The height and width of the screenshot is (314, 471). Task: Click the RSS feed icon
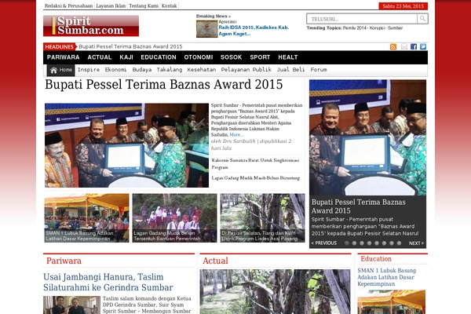pos(393,46)
